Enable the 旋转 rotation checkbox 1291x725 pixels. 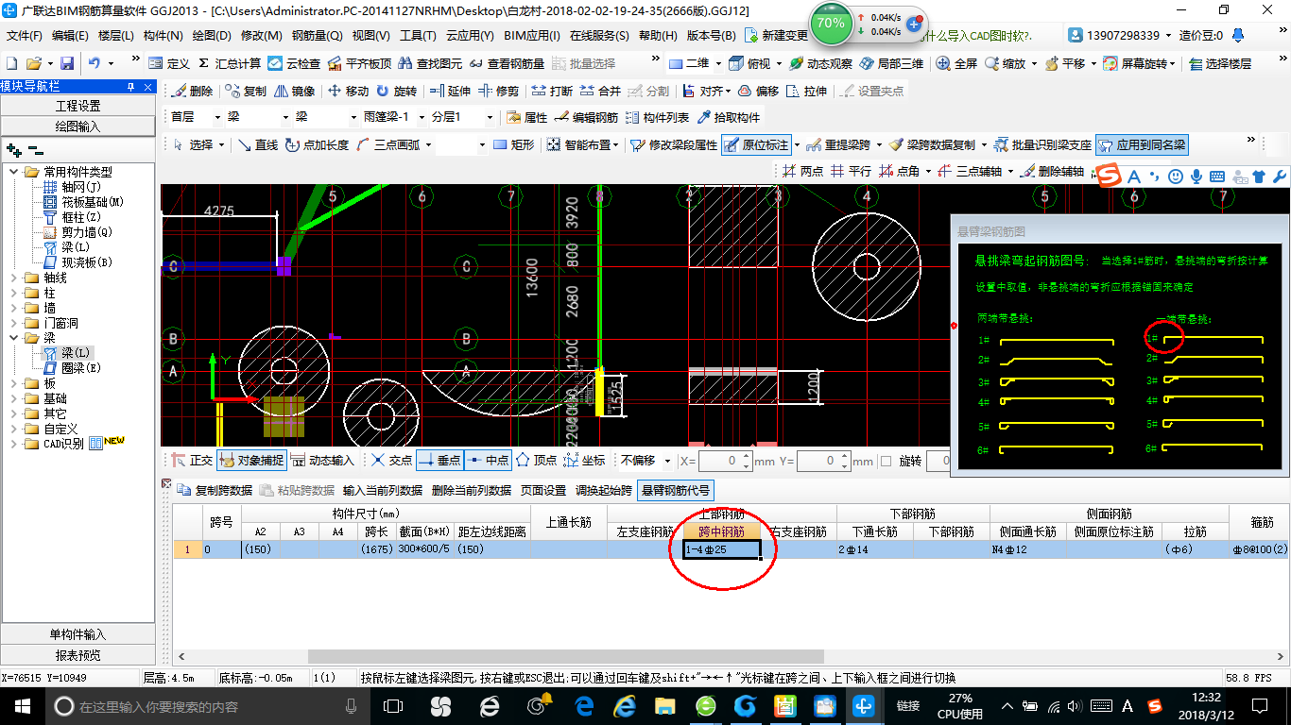(886, 461)
